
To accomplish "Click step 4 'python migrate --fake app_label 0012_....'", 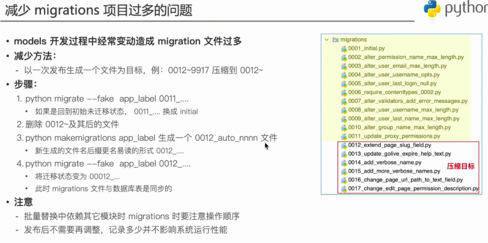I will pos(104,164).
